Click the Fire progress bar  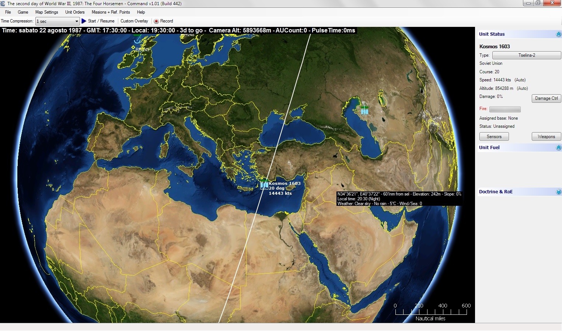[505, 109]
